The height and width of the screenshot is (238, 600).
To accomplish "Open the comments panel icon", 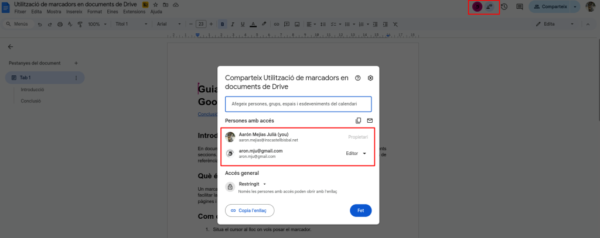I will pyautogui.click(x=519, y=6).
